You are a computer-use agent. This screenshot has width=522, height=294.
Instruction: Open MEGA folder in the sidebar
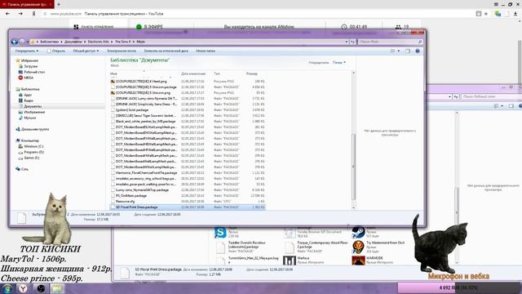[29, 78]
